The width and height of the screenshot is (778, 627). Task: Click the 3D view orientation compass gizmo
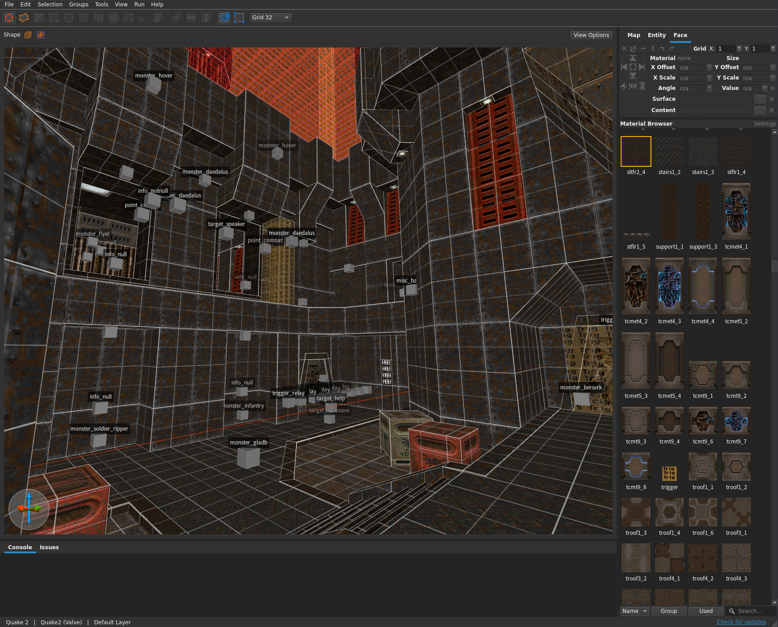(29, 509)
